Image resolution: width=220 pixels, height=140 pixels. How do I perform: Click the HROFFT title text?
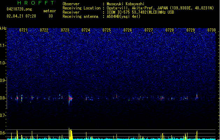(36, 3)
